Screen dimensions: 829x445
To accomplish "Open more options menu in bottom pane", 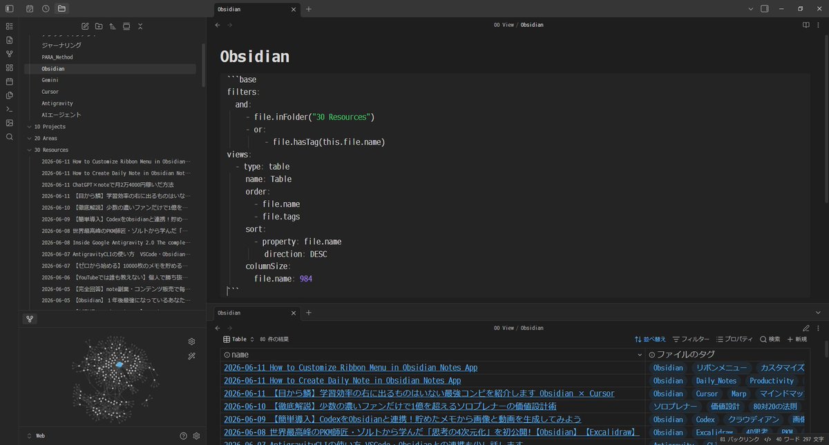I will coord(819,328).
